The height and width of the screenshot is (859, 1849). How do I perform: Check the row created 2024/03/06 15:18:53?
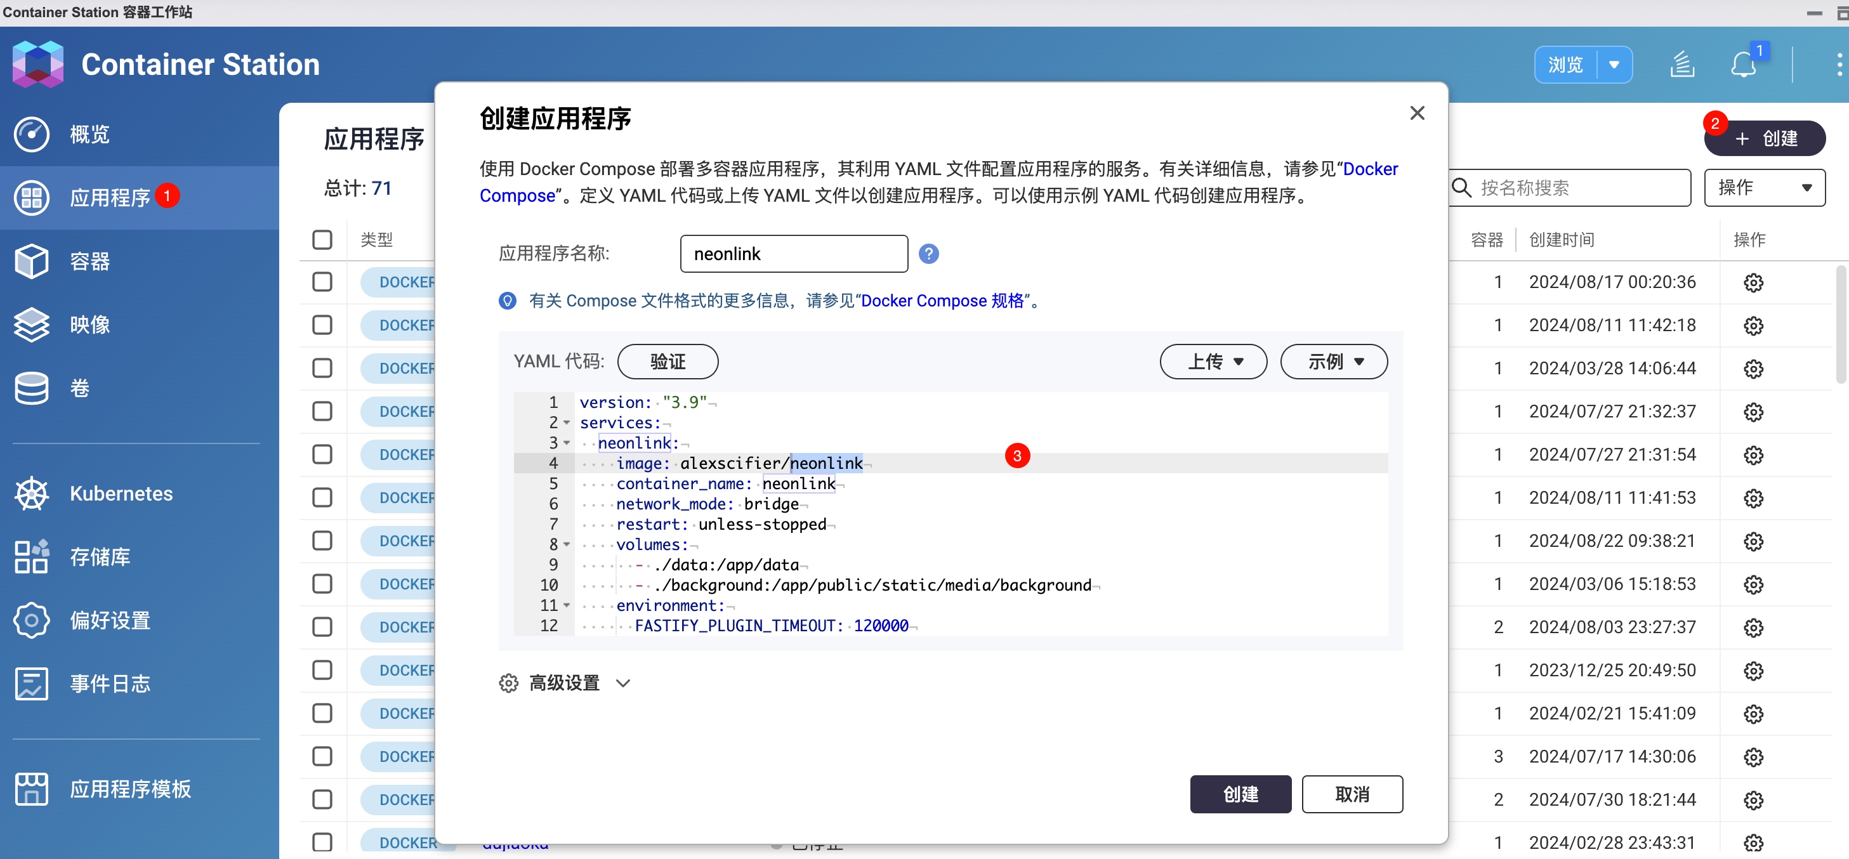(322, 584)
